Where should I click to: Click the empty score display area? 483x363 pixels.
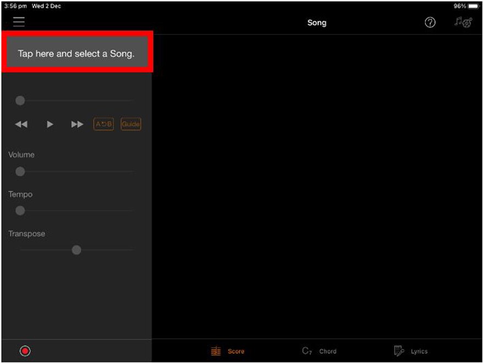[x=317, y=187]
